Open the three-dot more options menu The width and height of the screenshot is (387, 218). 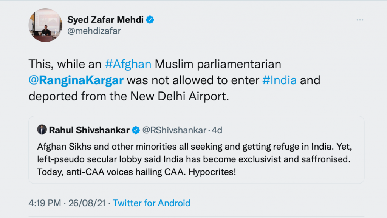[359, 19]
